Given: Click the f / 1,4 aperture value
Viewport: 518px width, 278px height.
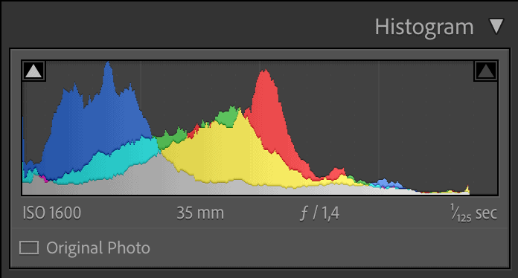Looking at the screenshot, I should [319, 213].
